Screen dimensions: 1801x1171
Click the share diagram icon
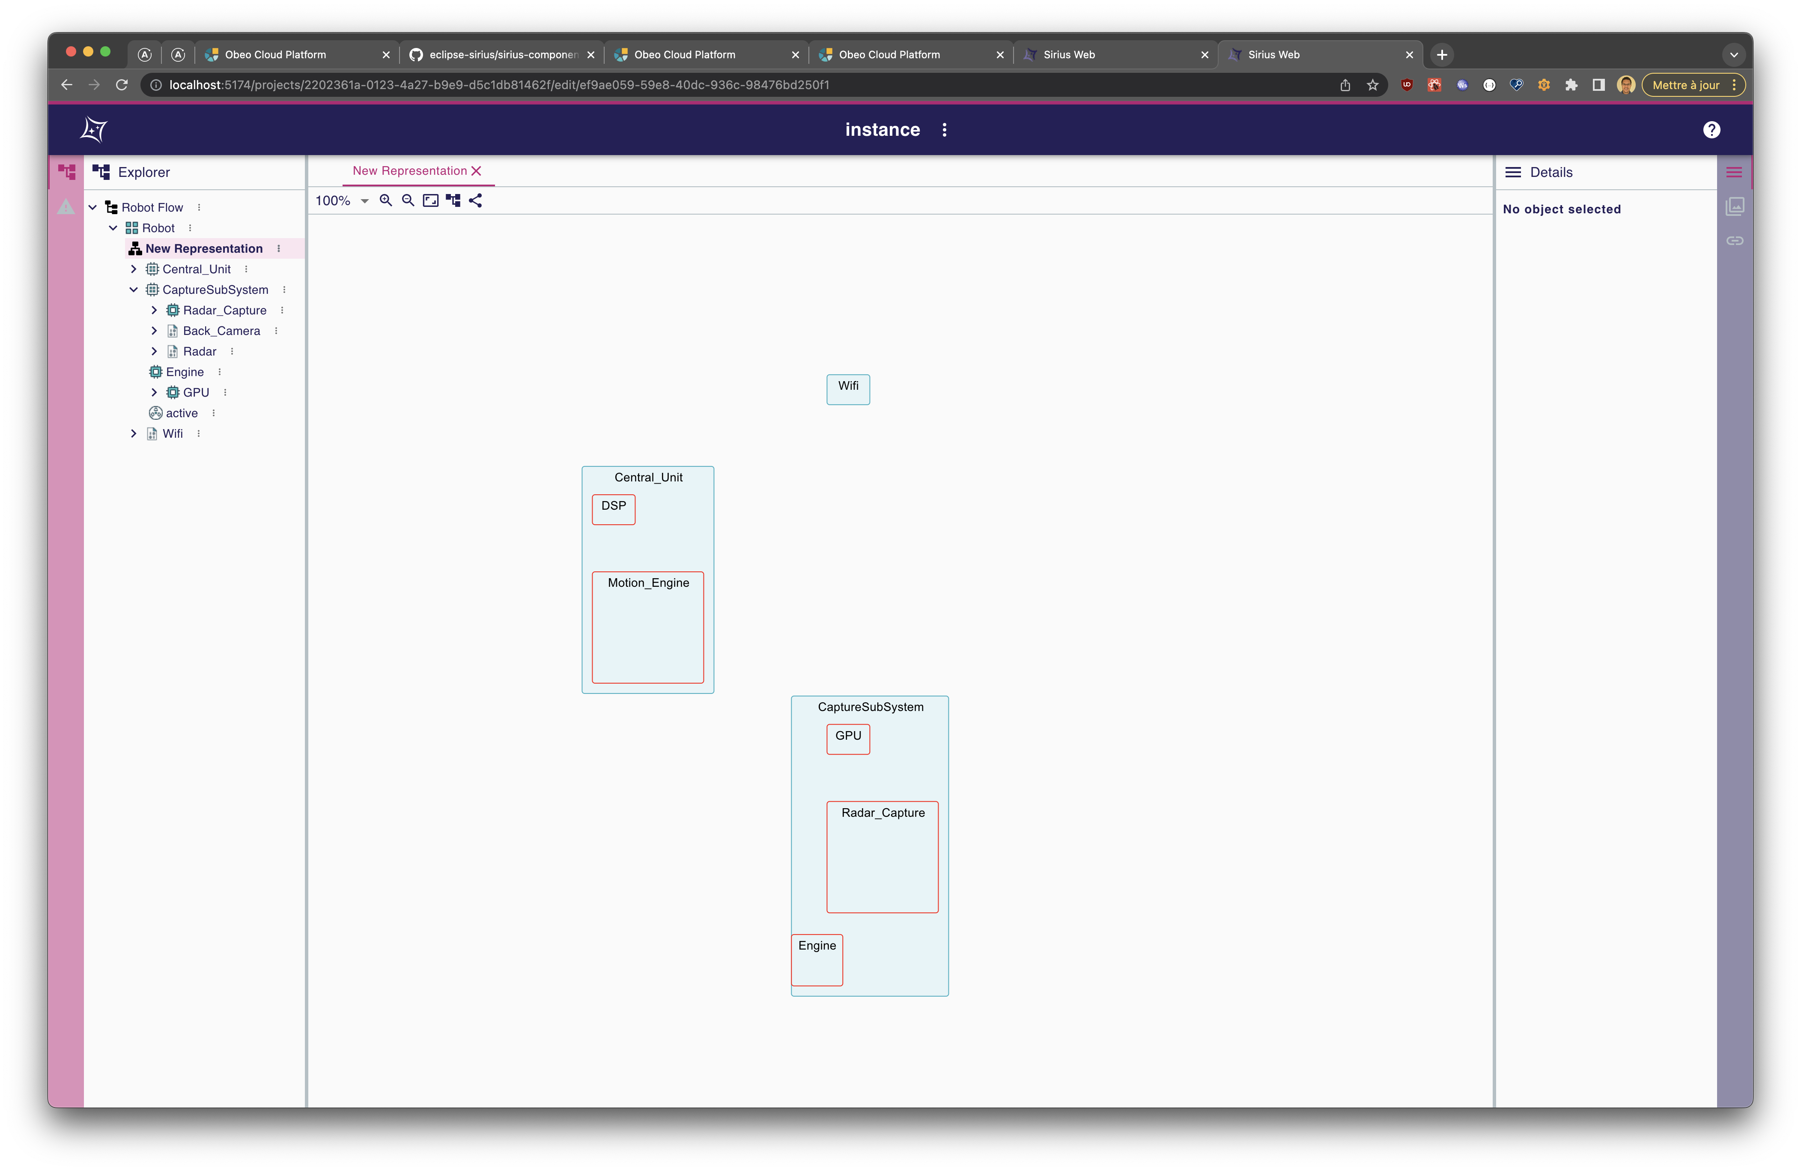point(475,200)
